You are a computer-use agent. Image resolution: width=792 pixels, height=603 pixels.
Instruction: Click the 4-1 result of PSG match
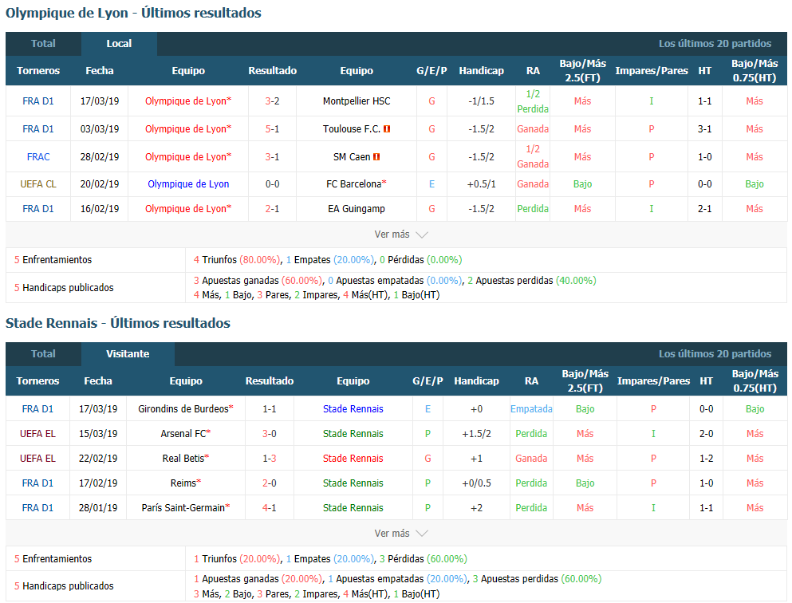270,507
